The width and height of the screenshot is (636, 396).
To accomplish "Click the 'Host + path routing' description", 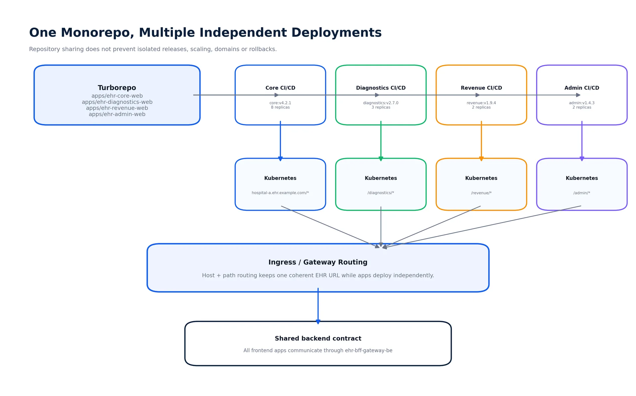I will pos(318,275).
